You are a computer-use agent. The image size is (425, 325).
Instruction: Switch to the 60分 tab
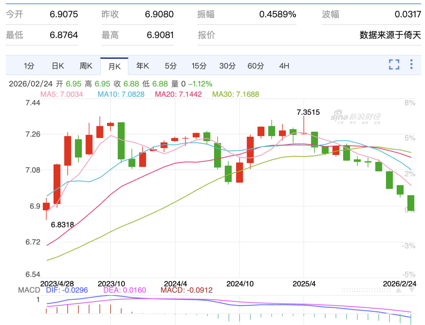[x=256, y=66]
